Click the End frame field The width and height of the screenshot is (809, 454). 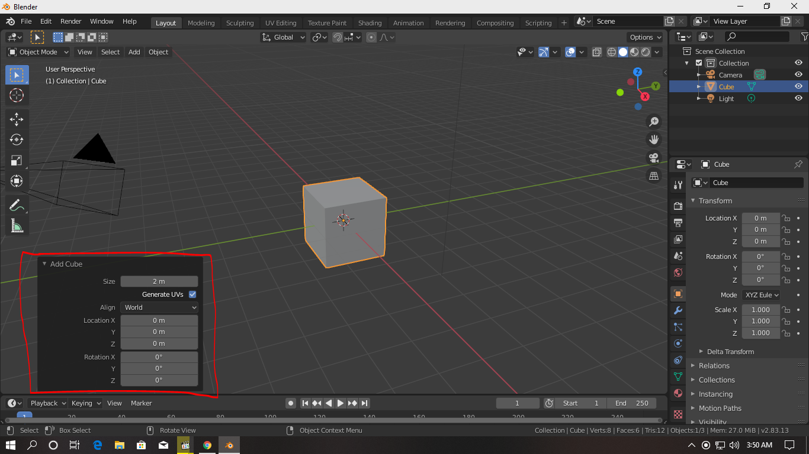point(632,403)
